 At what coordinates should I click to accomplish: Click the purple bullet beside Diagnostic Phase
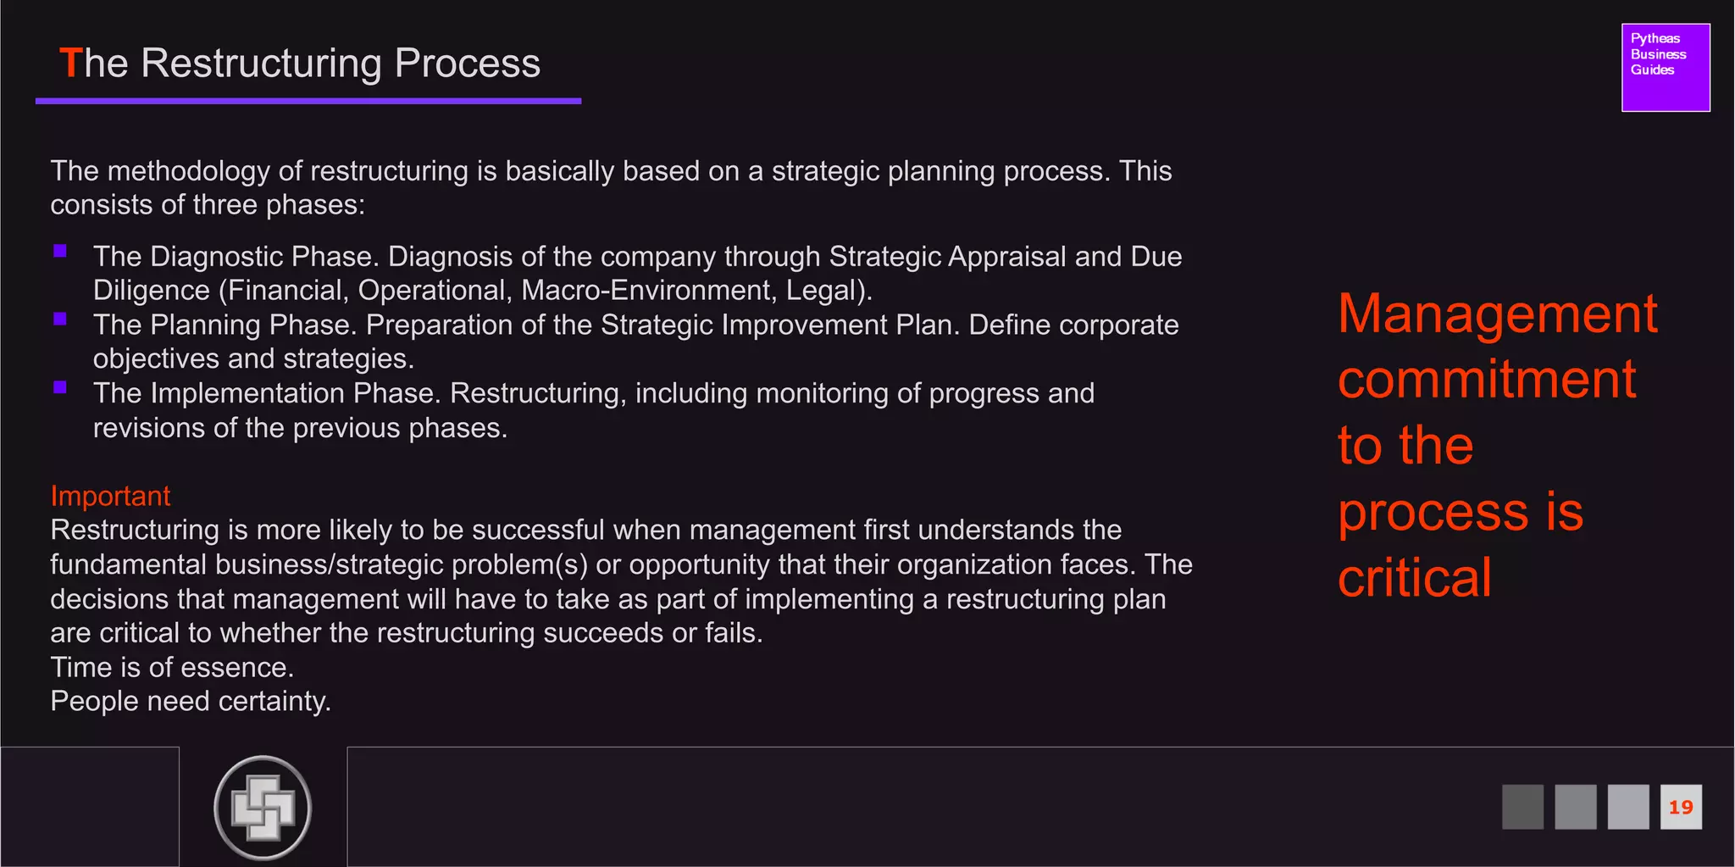[60, 251]
